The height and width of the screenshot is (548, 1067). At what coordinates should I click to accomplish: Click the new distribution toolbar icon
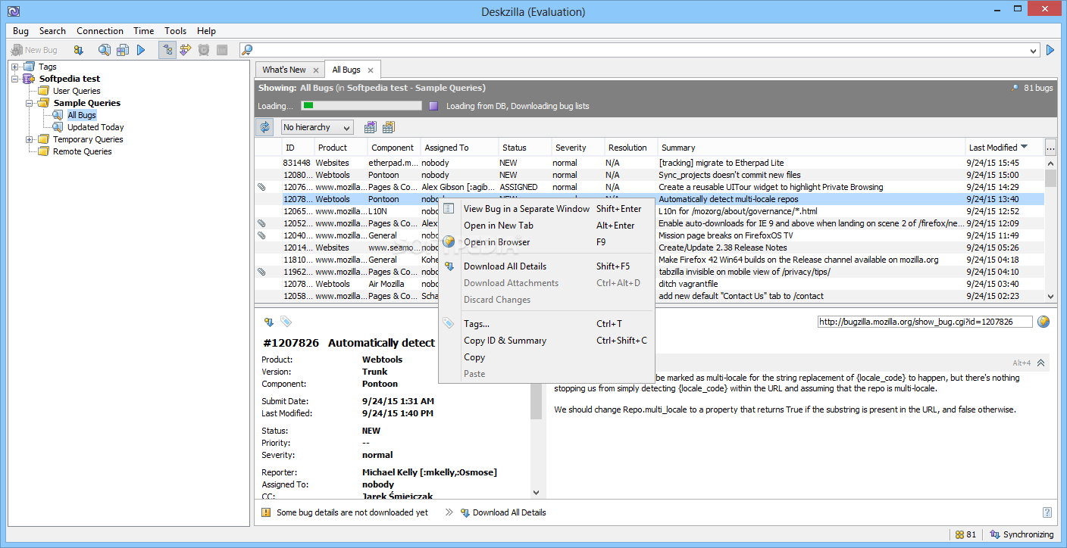(122, 50)
